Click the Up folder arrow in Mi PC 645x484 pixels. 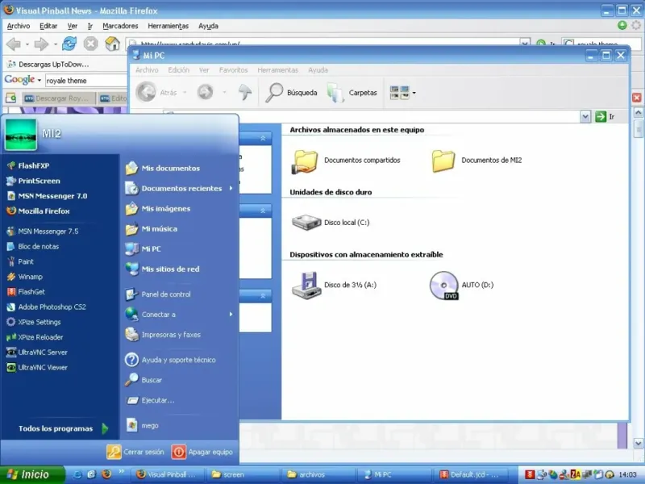pyautogui.click(x=245, y=92)
